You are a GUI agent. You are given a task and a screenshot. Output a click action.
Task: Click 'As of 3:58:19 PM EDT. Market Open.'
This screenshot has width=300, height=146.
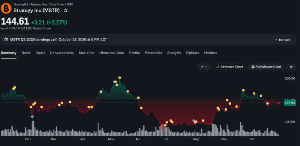click(26, 28)
